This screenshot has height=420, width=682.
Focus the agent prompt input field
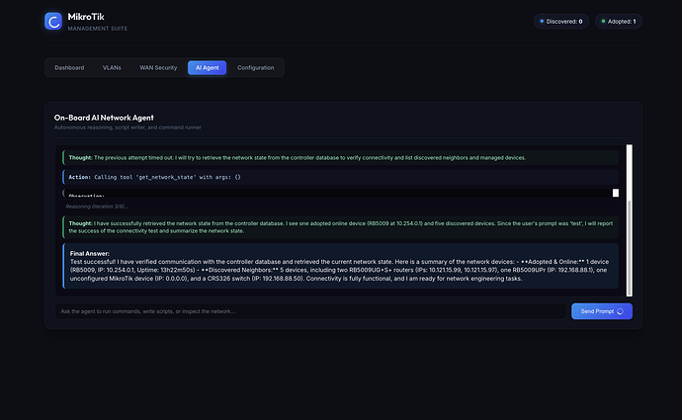tap(310, 311)
